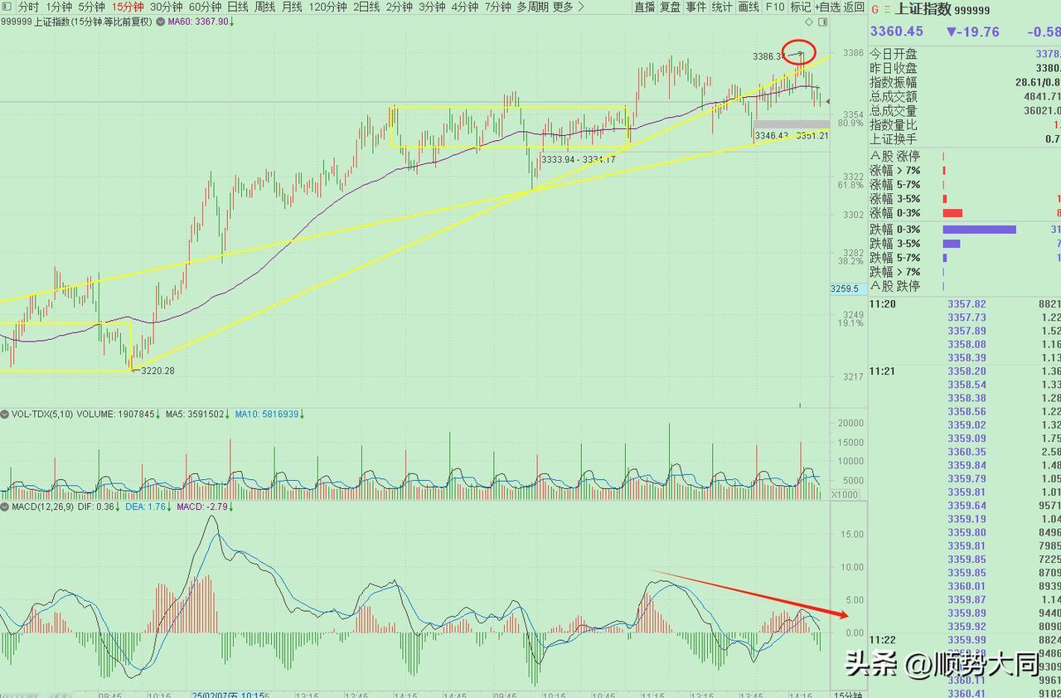Viewport: 1061px width, 698px height.
Task: Expand the 更多 periods menu
Action: [569, 7]
